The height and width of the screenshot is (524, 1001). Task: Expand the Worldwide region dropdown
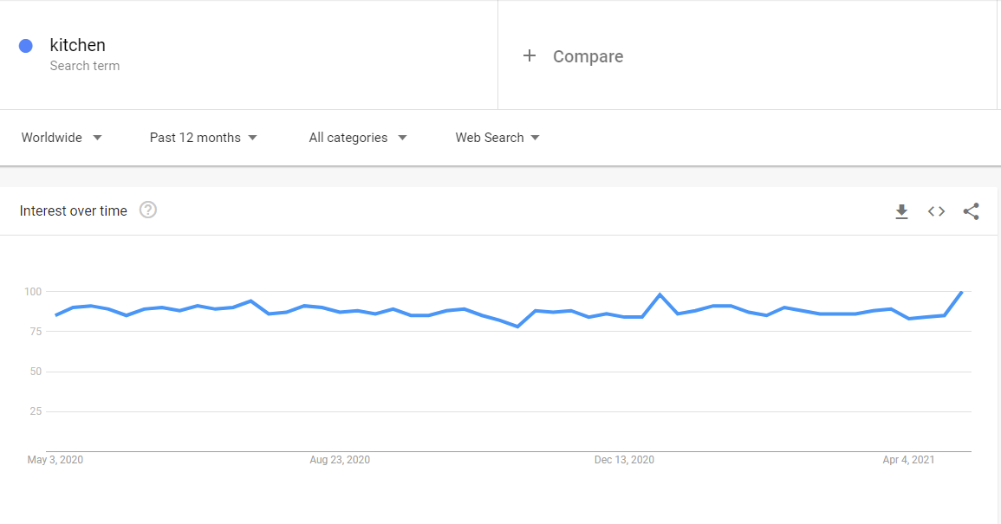pyautogui.click(x=62, y=138)
